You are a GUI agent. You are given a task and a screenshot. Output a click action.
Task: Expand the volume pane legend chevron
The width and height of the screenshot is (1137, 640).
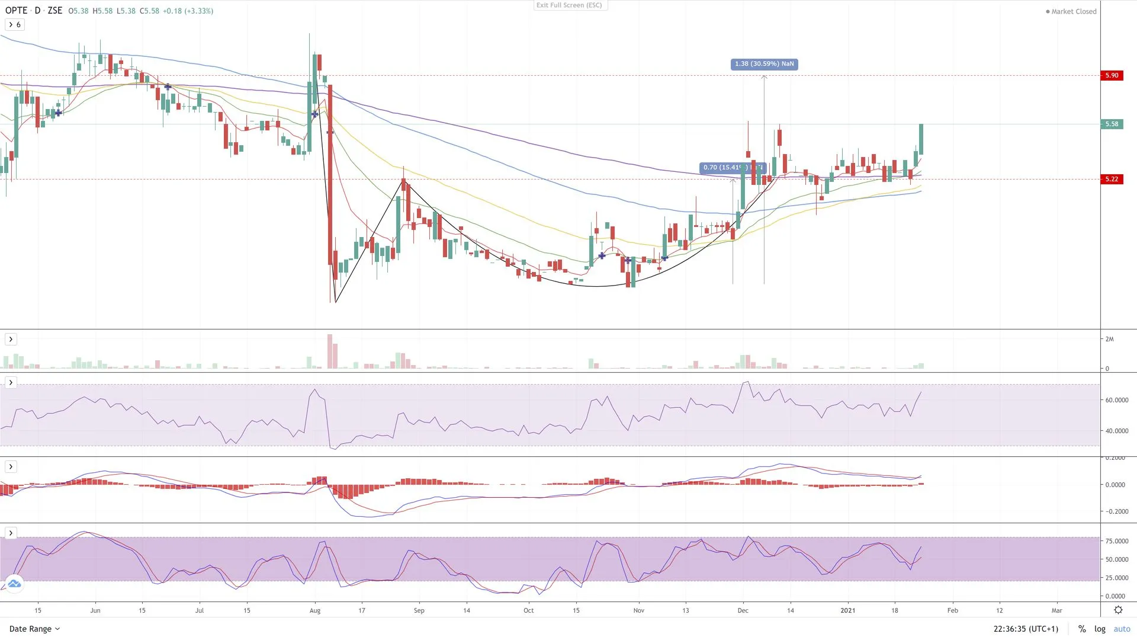click(11, 339)
